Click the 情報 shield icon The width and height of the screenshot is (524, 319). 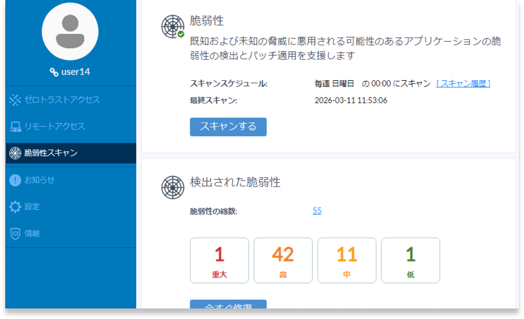click(15, 234)
